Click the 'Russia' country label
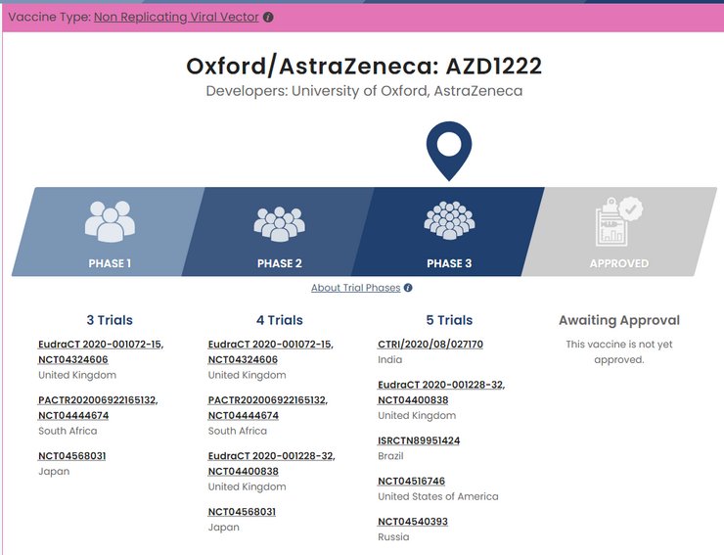 tap(393, 537)
